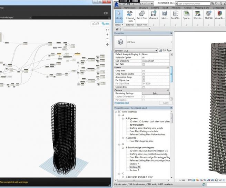The width and height of the screenshot is (226, 188).
Task: Select Section: A1 in Project Browser
Action: [x=135, y=167]
